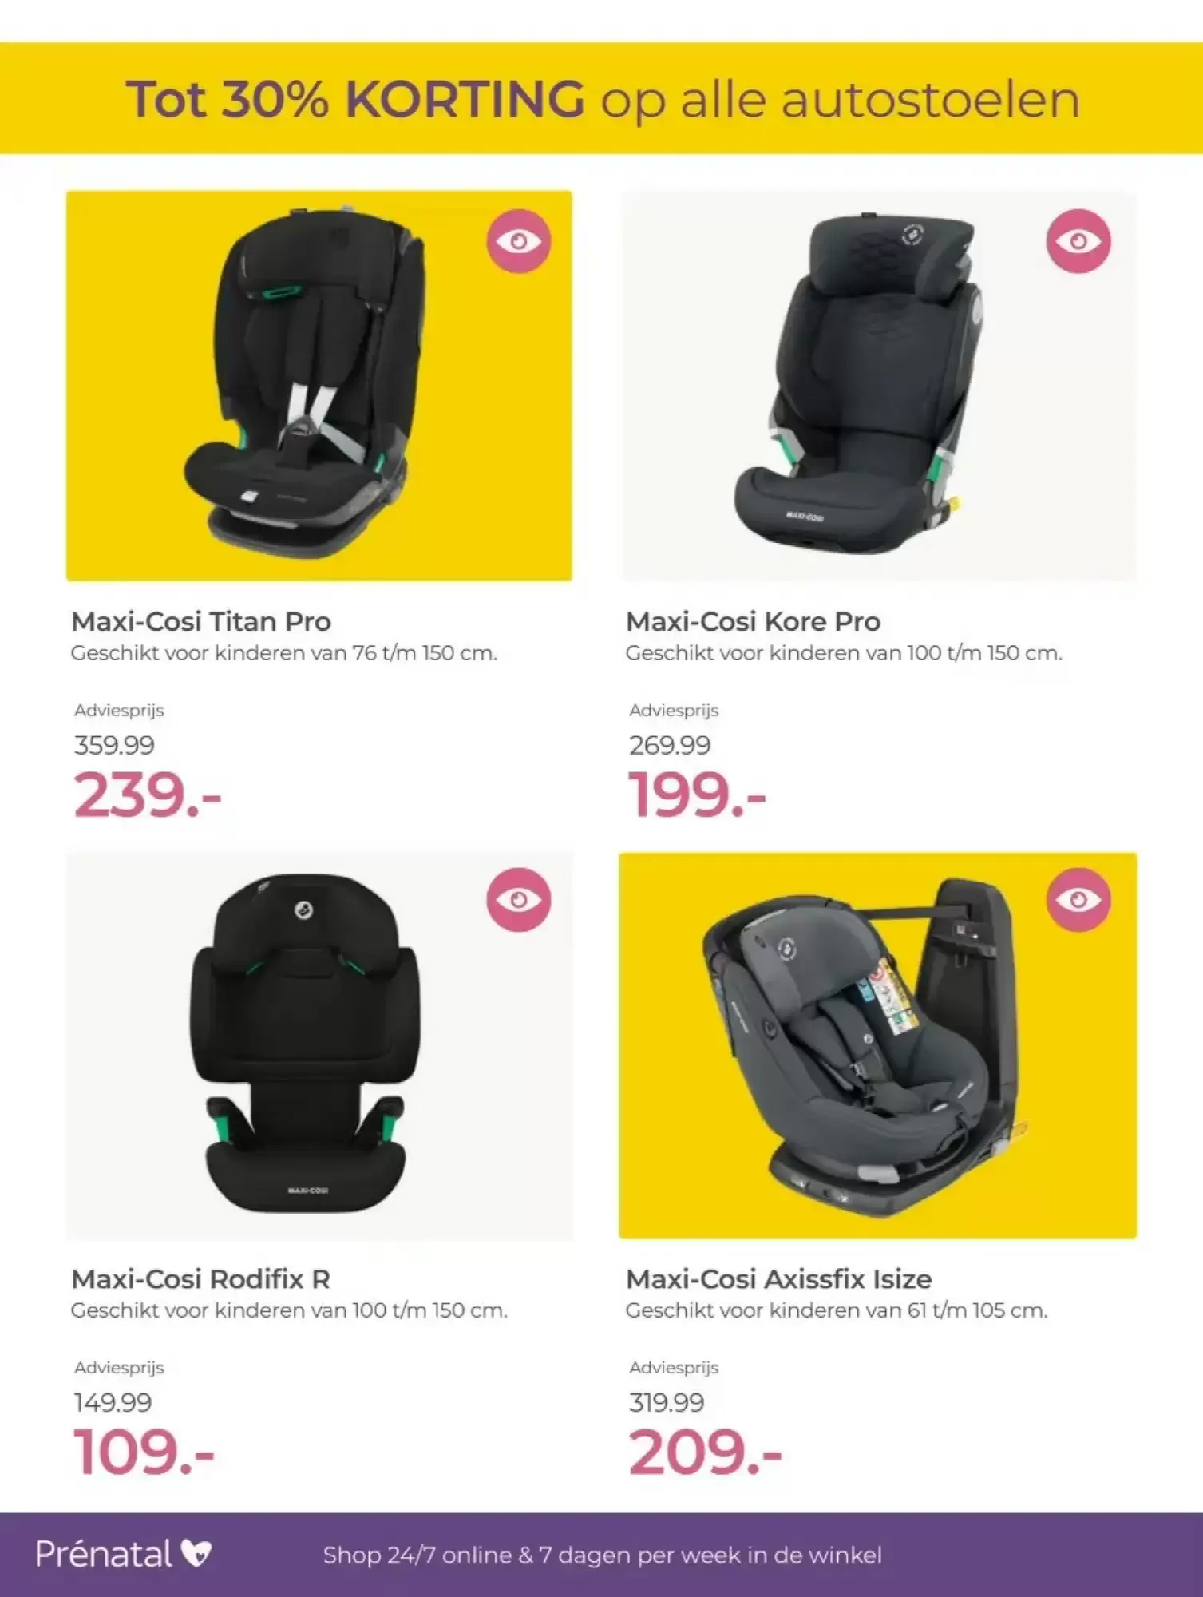
Task: Click the Prénatal brand name in footer
Action: pyautogui.click(x=104, y=1554)
